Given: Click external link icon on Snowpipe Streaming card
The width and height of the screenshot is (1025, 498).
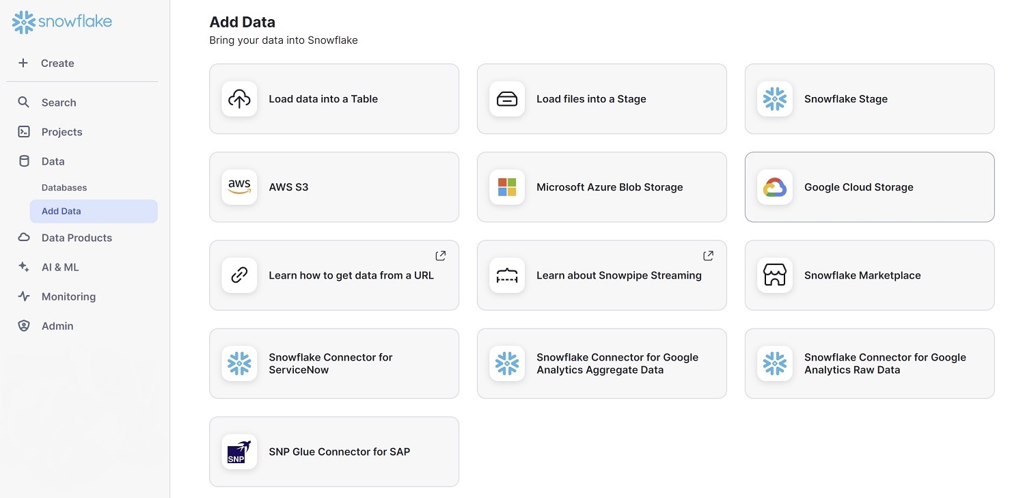Looking at the screenshot, I should pos(709,255).
